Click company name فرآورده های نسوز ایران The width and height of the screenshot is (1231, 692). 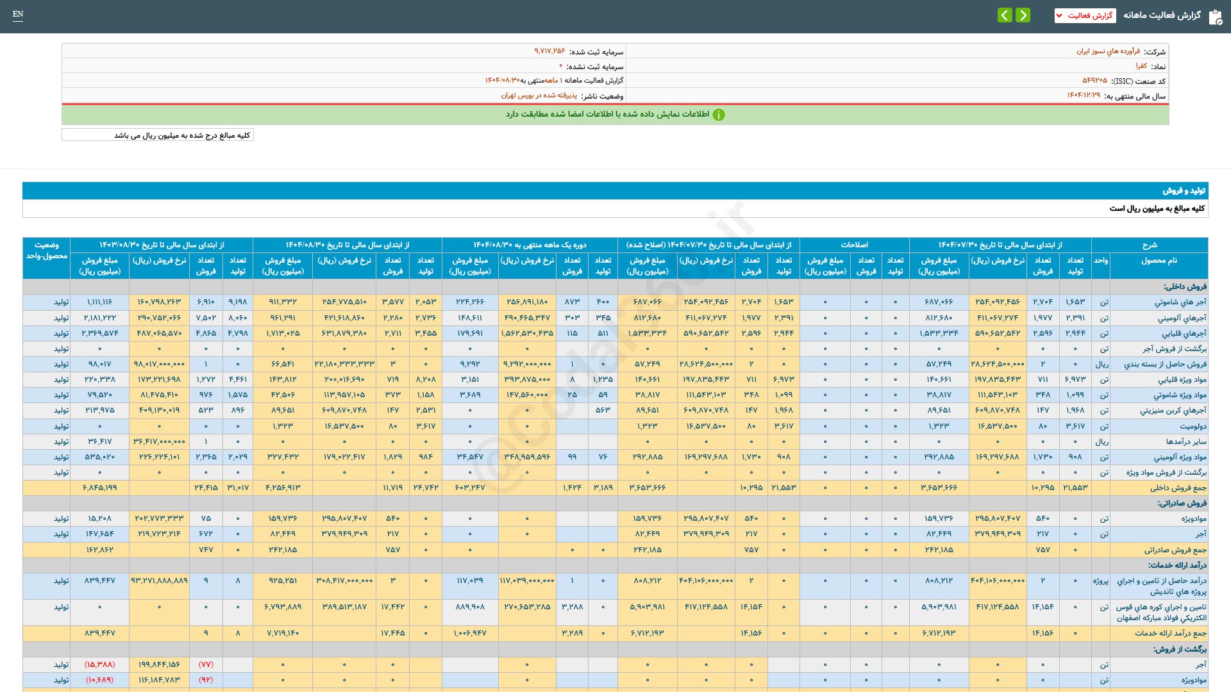pos(1108,51)
